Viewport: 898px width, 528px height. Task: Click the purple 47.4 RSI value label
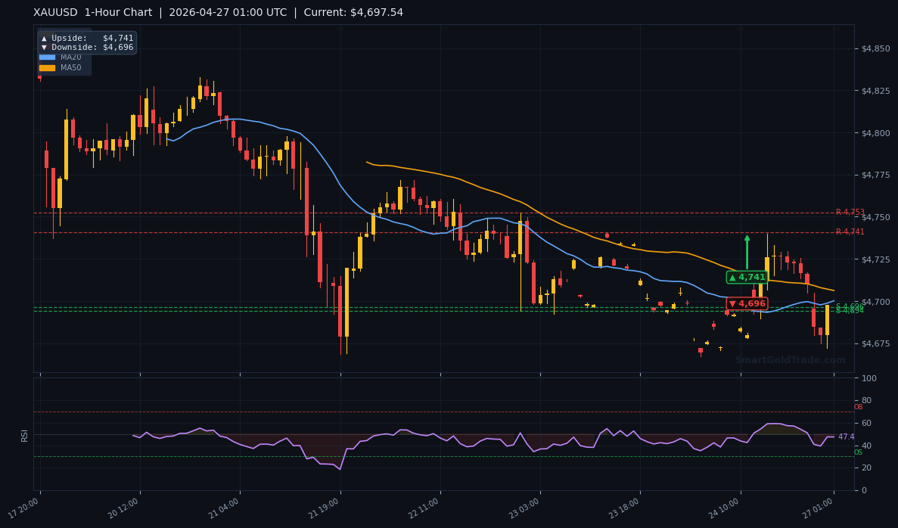848,436
